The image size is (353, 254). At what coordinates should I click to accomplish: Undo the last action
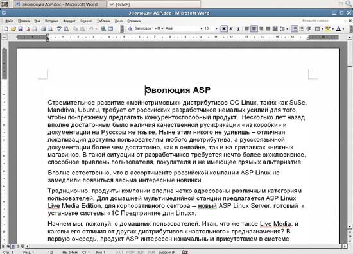pyautogui.click(x=91, y=29)
